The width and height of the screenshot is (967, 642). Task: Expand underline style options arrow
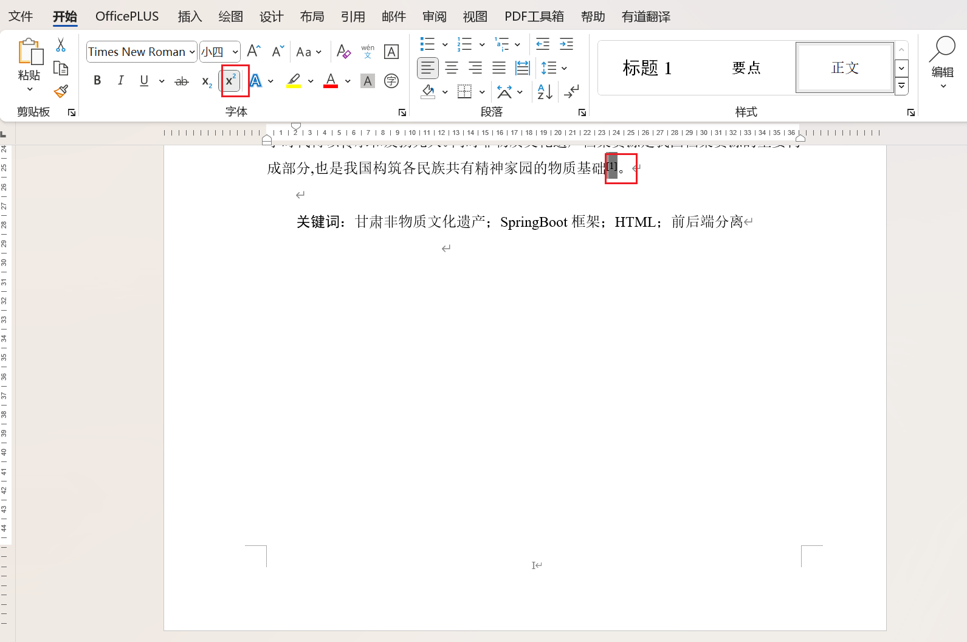coord(162,81)
